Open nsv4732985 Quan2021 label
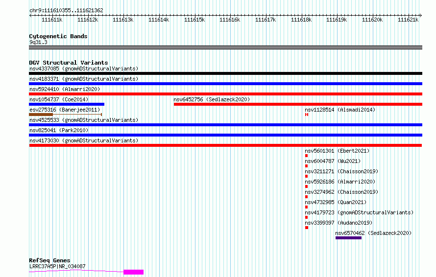This screenshot has width=436, height=277. [336, 202]
